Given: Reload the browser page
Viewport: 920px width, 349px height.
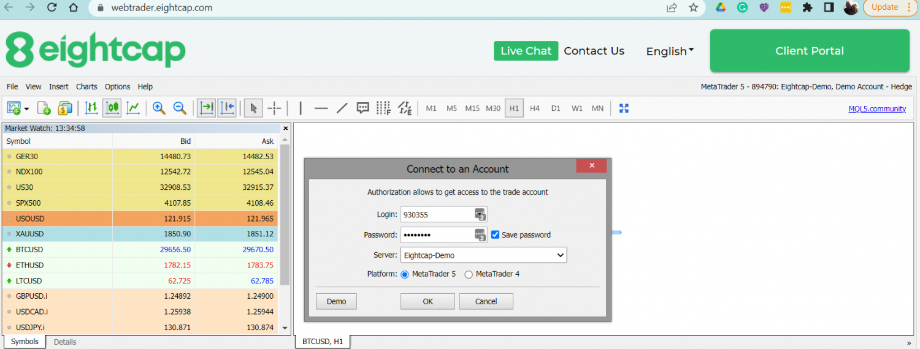Looking at the screenshot, I should coord(52,8).
